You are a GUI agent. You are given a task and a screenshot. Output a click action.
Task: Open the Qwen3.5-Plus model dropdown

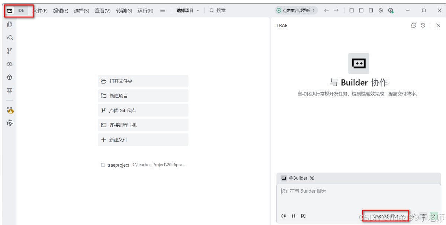pos(388,216)
